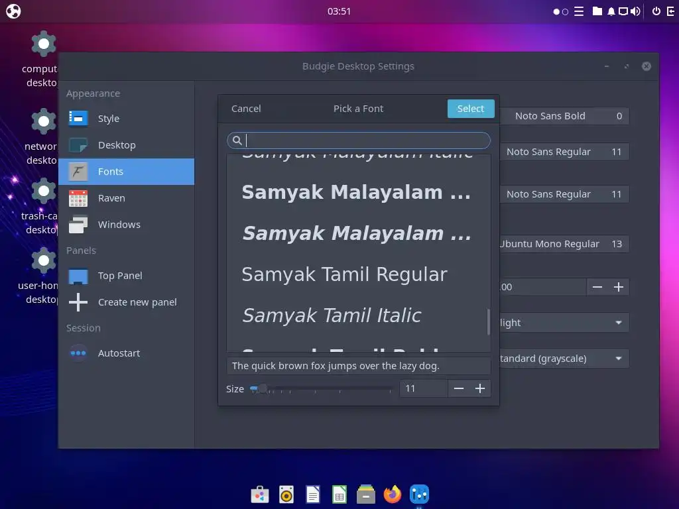The height and width of the screenshot is (509, 679).
Task: Open the Budgie menu in top panel
Action: [13, 11]
